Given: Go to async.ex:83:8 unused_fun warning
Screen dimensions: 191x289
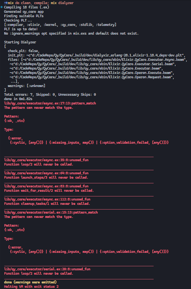Looking at the screenshot, I should [46, 186].
